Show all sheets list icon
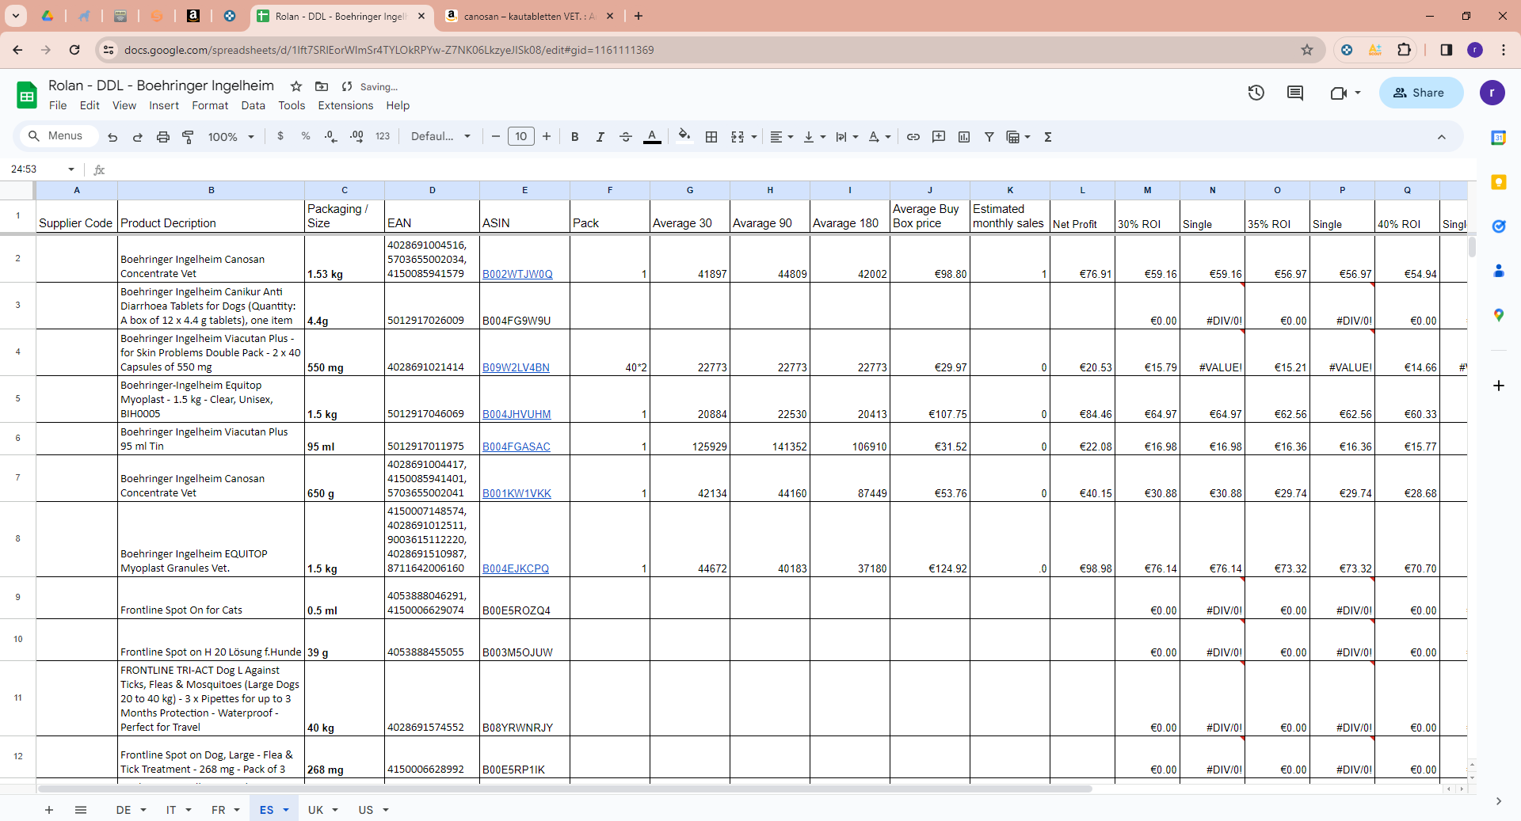The height and width of the screenshot is (821, 1521). pos(81,810)
